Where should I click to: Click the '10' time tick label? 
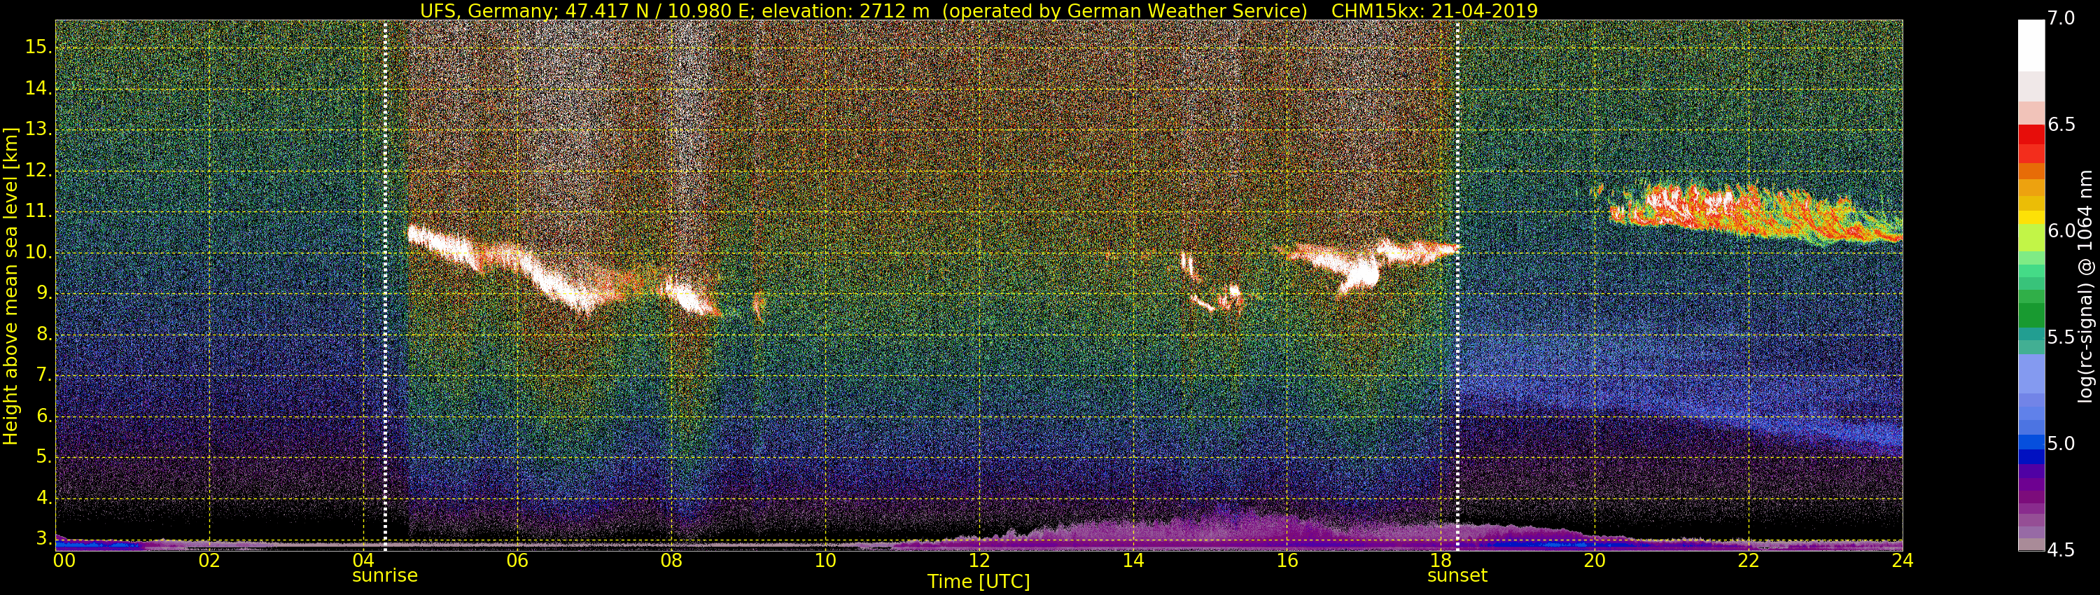825,561
